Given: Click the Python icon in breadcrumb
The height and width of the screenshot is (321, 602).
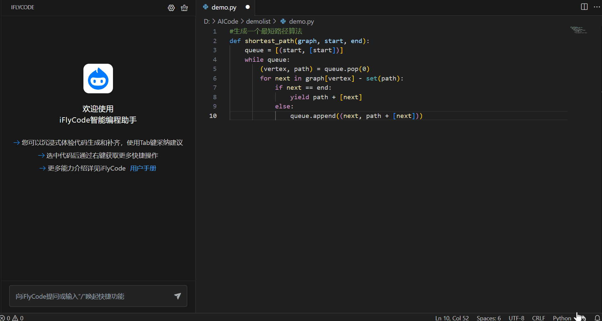Looking at the screenshot, I should 283,21.
